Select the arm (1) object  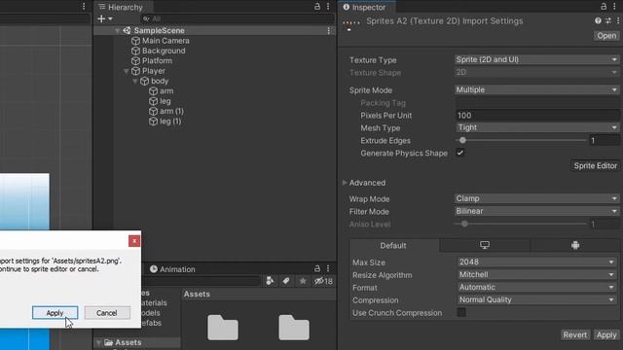click(x=171, y=111)
